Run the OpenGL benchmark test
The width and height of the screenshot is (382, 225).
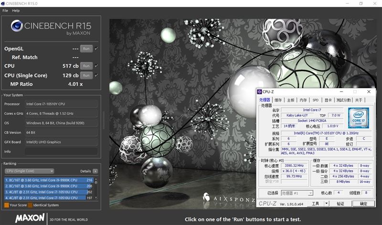(86, 49)
